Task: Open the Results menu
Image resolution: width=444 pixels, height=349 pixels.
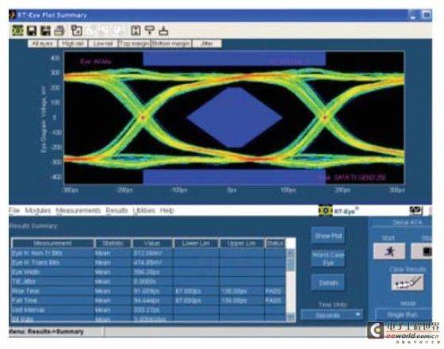Action: pos(117,210)
